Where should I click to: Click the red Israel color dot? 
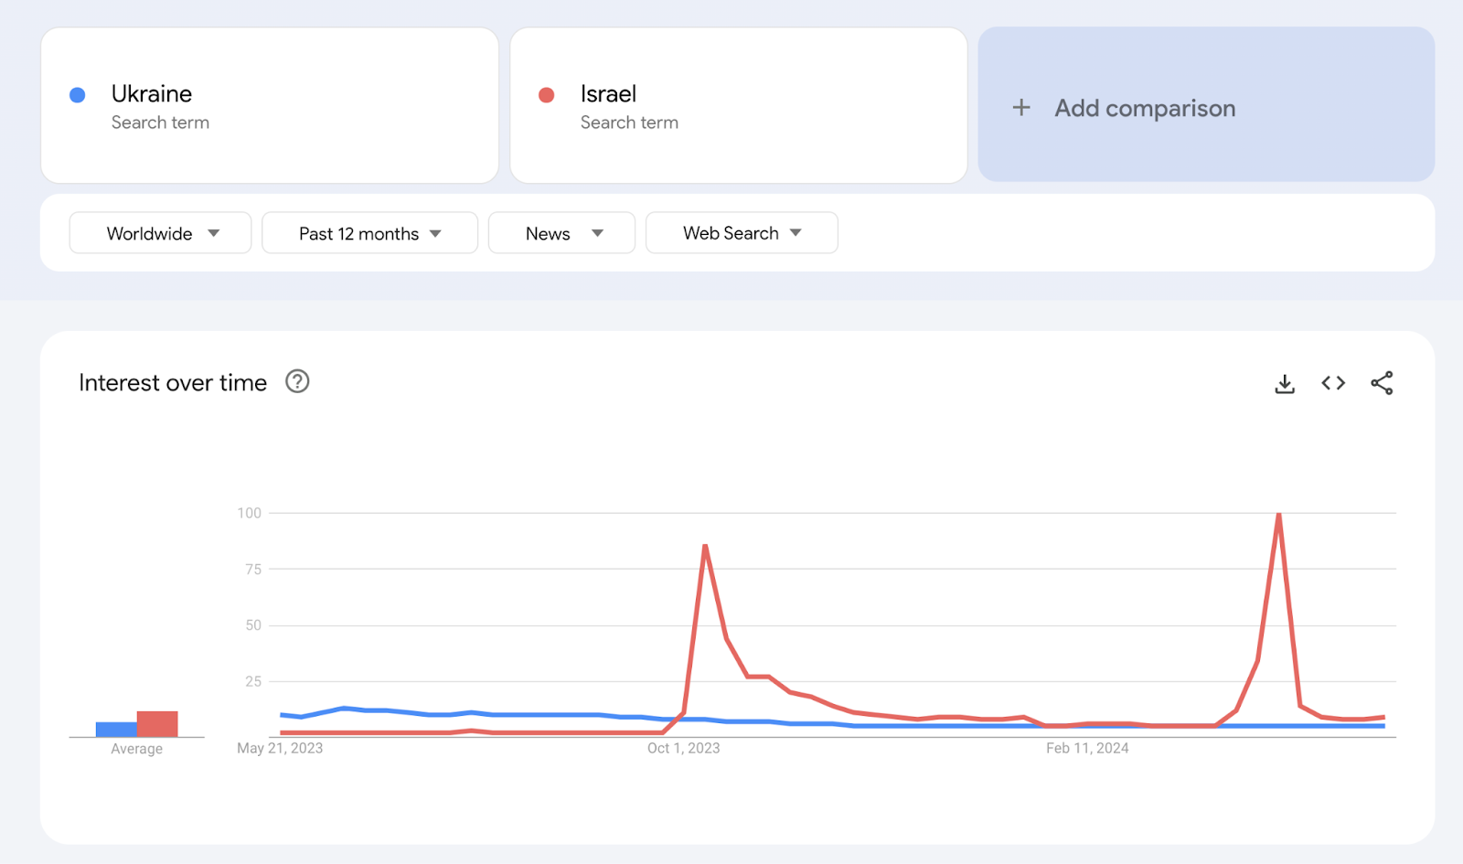coord(547,95)
